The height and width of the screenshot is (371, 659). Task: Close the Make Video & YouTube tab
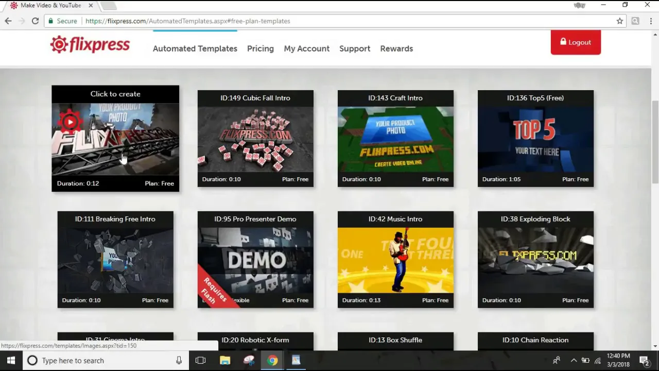click(x=91, y=6)
